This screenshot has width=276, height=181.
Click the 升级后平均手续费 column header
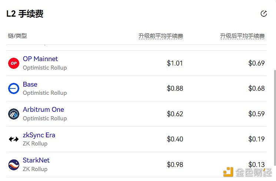click(x=242, y=36)
